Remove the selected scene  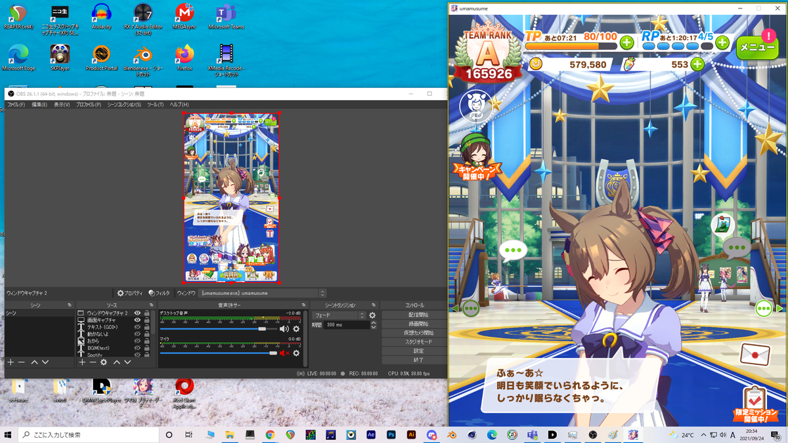click(x=21, y=362)
